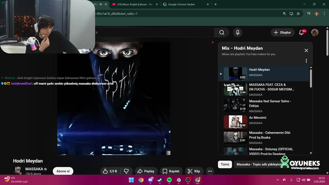The height and width of the screenshot is (185, 329).
Task: Open the Oluştur create button
Action: [x=282, y=32]
